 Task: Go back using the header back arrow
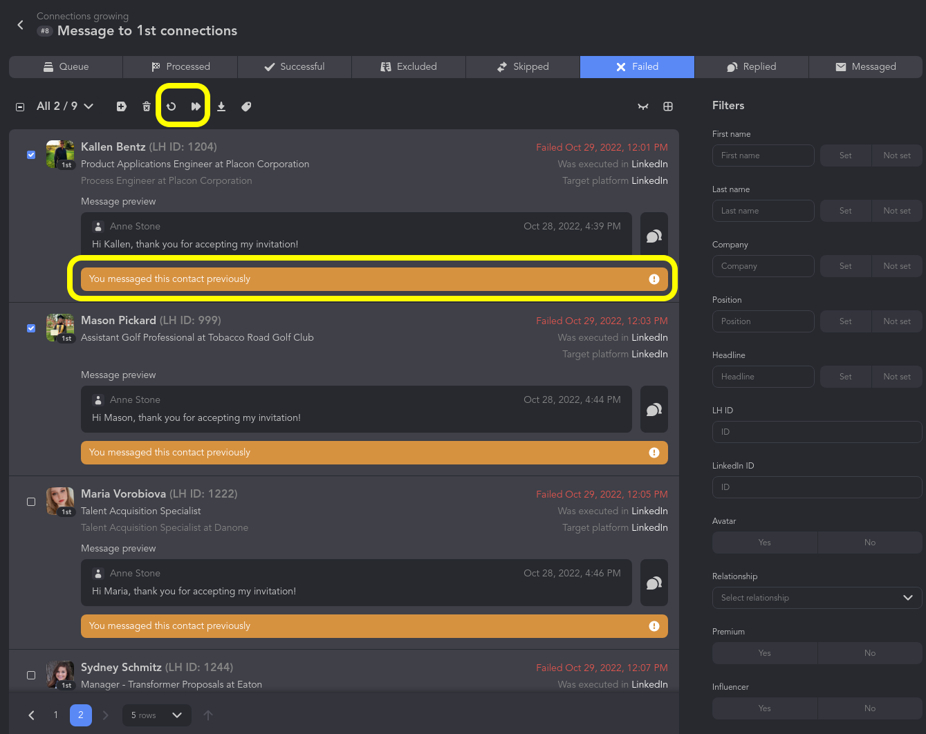(21, 25)
